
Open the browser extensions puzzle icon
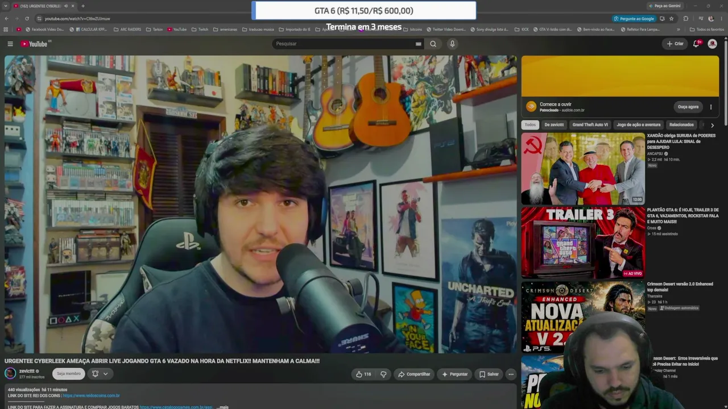[685, 19]
